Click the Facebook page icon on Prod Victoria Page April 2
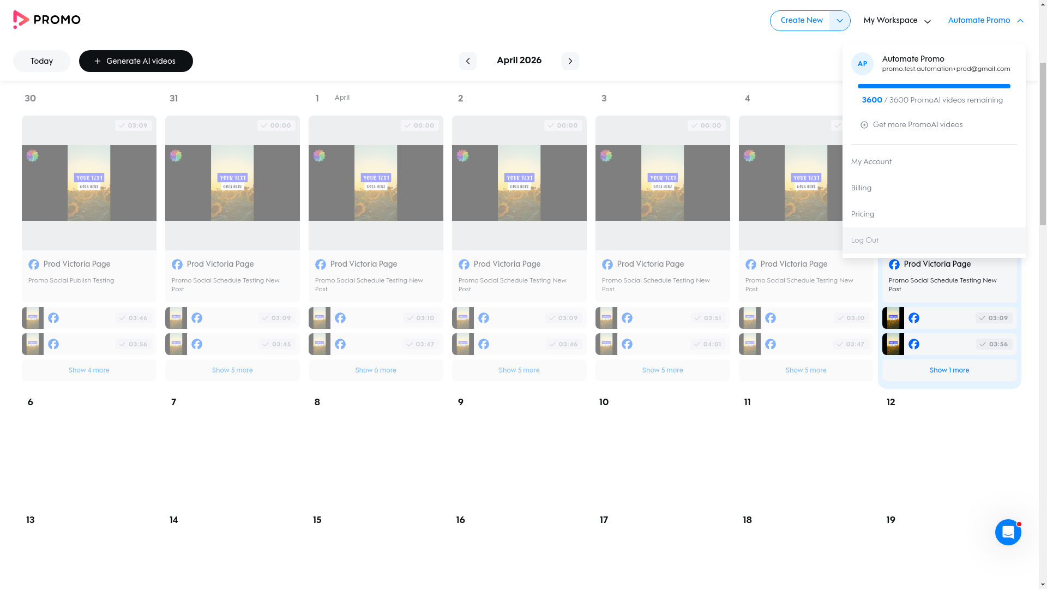Viewport: 1047px width, 589px height. [464, 264]
